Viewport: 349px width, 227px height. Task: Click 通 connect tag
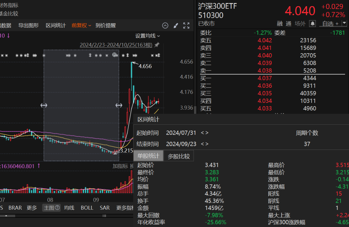(x=289, y=24)
